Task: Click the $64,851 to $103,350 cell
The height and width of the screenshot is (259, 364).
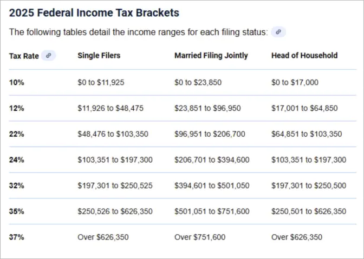Action: (306, 134)
